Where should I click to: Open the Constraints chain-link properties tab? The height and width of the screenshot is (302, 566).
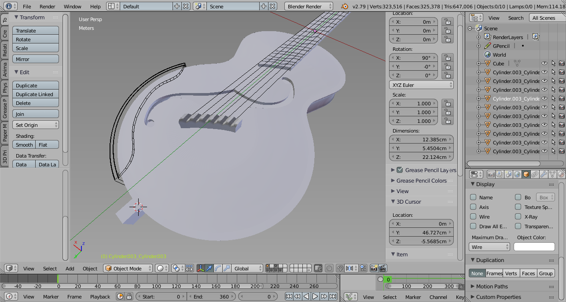pos(535,174)
